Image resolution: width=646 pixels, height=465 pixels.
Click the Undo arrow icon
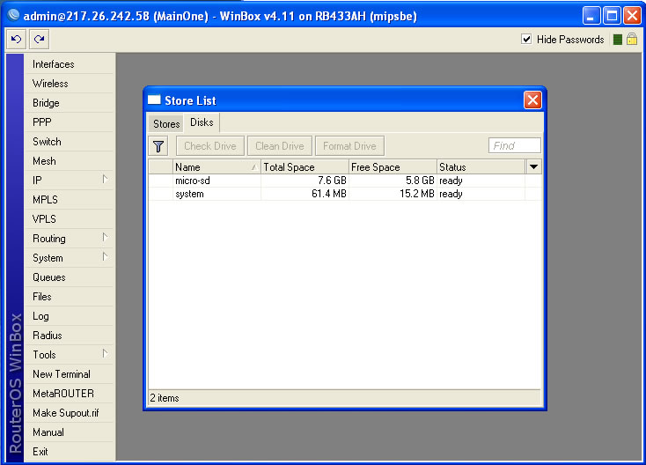click(16, 39)
